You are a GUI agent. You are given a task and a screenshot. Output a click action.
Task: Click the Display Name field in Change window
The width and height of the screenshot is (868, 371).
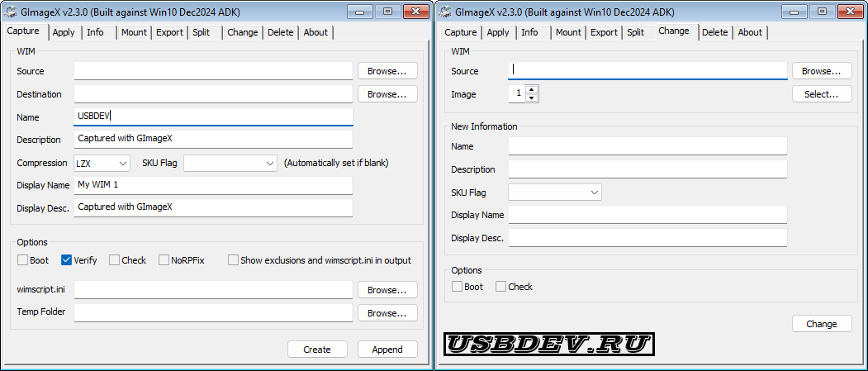click(647, 215)
